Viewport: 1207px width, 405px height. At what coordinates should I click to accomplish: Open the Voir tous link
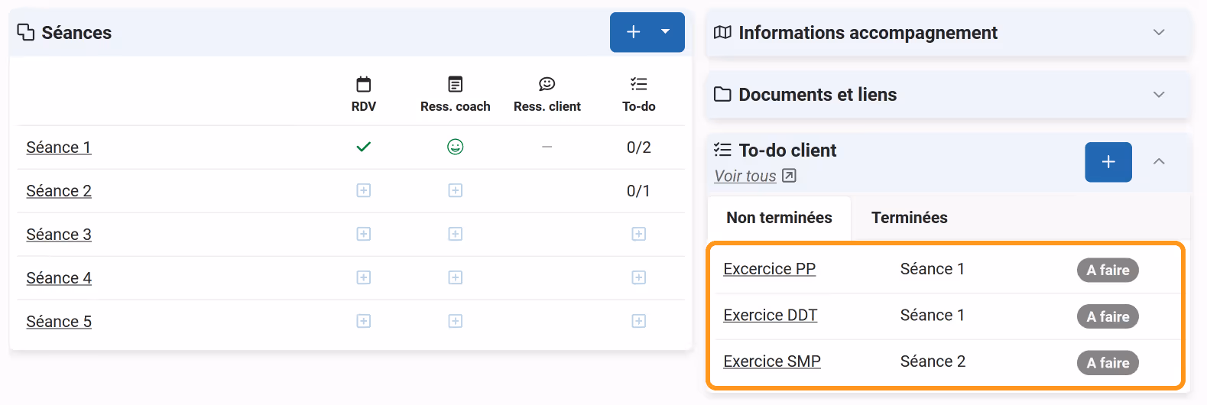(x=745, y=176)
